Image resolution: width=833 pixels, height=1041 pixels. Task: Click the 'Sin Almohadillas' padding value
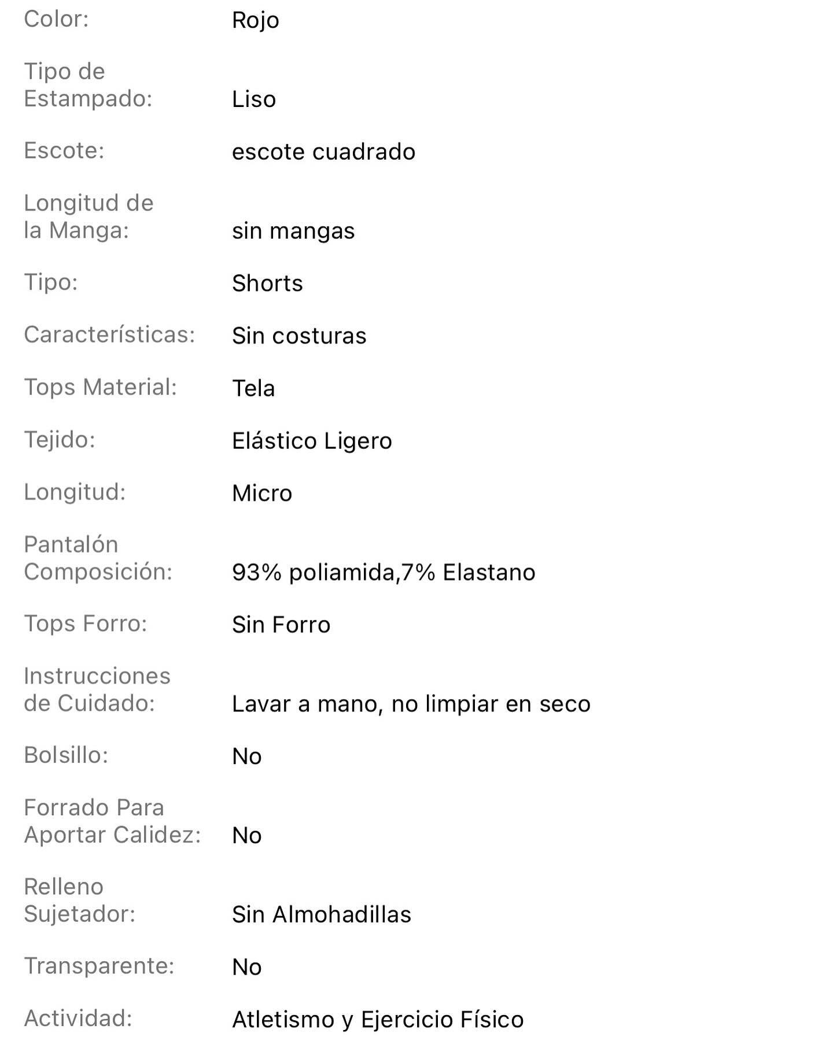[322, 914]
